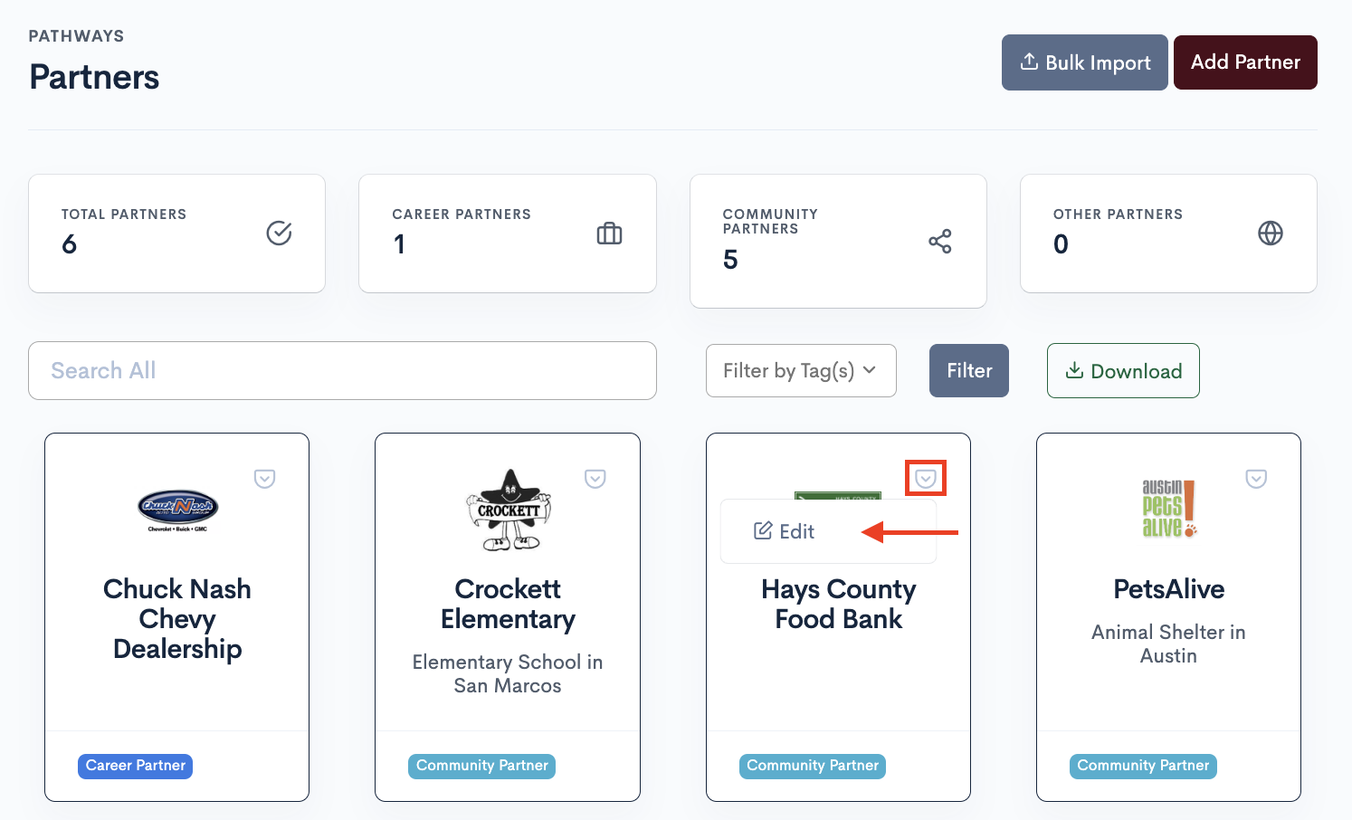Apply filters with the Filter button

coord(968,370)
